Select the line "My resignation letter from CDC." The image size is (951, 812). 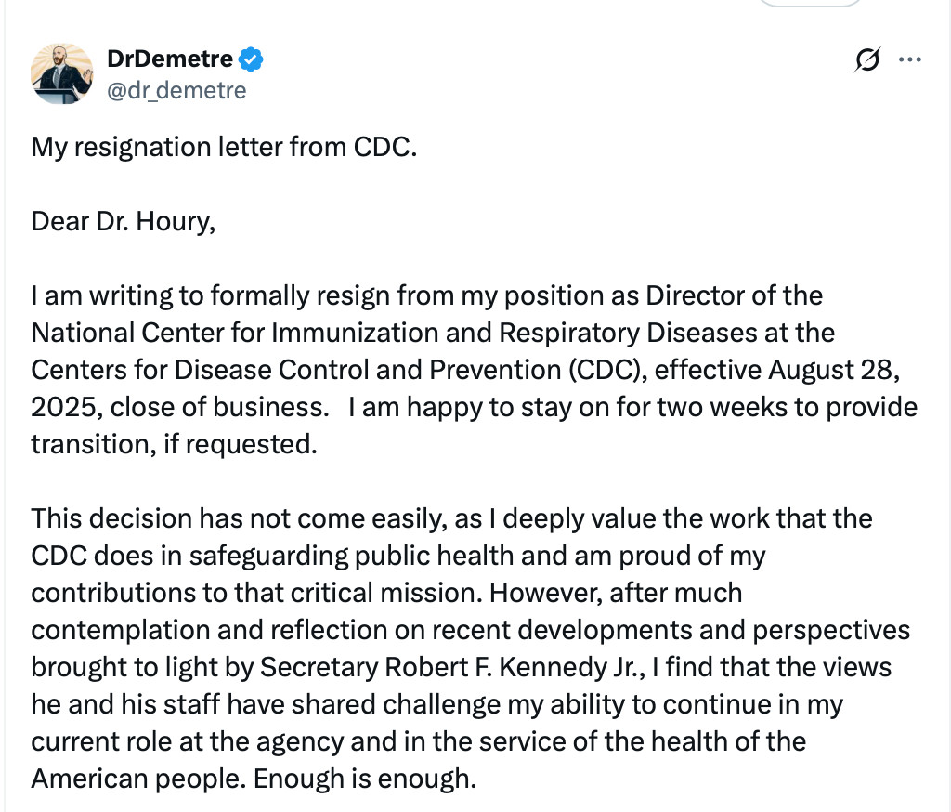point(224,148)
